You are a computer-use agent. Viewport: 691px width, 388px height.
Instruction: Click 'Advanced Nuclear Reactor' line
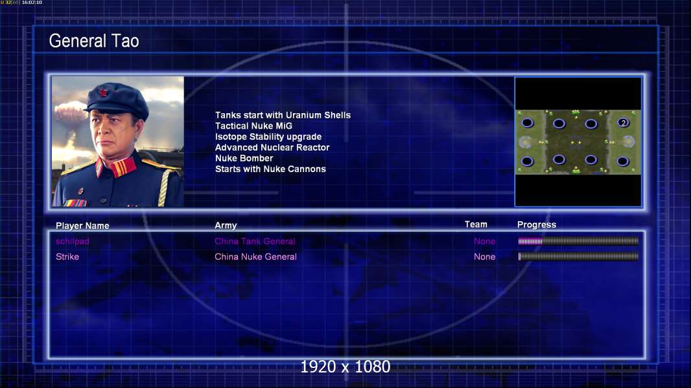272,147
